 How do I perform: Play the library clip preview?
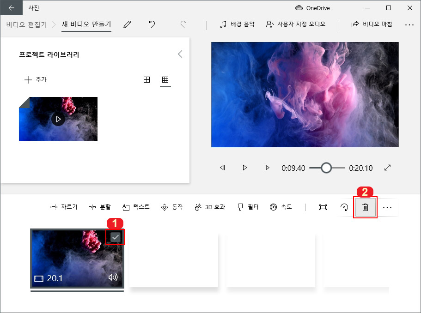[58, 119]
